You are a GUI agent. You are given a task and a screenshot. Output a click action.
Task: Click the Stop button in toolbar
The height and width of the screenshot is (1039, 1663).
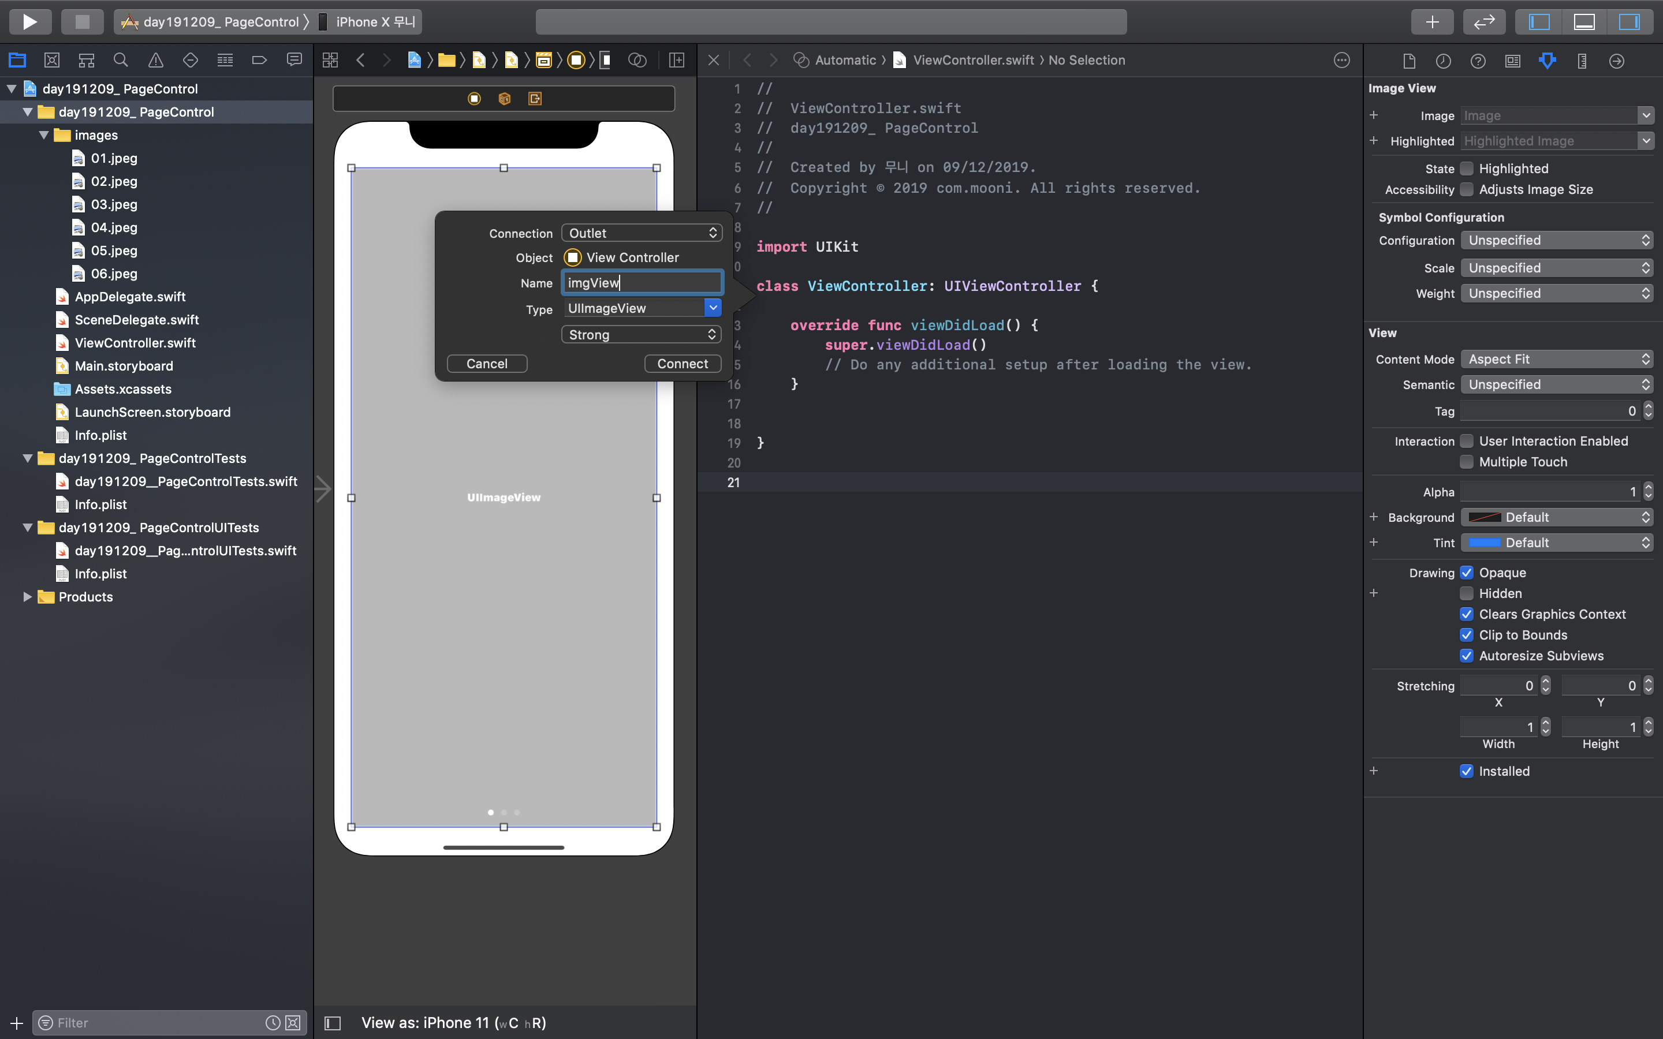pos(82,21)
